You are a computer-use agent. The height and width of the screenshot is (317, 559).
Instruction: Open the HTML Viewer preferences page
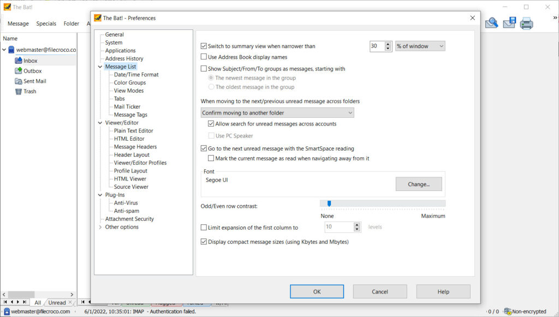[x=130, y=179]
